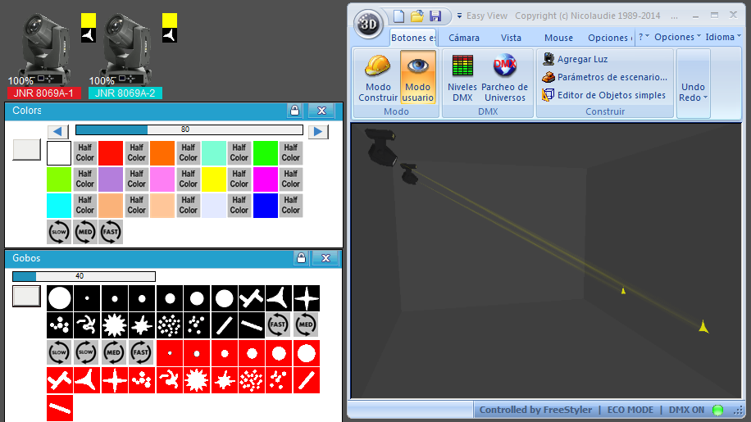This screenshot has width=751, height=422.
Task: Select the bright green color swatch
Action: (266, 153)
